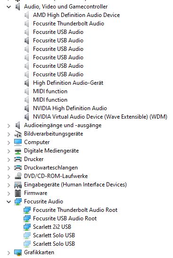
Task: Click the DVD/CD-ROM-Laufwerke drive icon
Action: tap(18, 176)
